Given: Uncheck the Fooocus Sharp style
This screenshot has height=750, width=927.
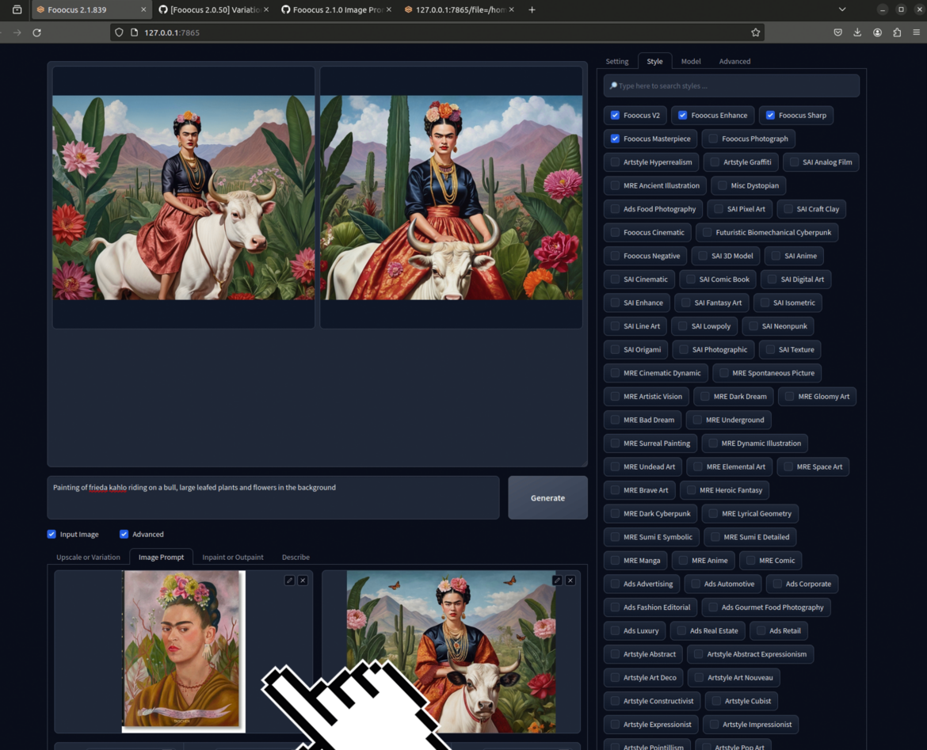Looking at the screenshot, I should (x=769, y=116).
